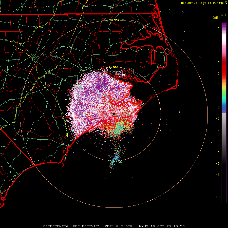Click the -4 value on color scale
The height and width of the screenshot is (228, 228).
click(218, 152)
